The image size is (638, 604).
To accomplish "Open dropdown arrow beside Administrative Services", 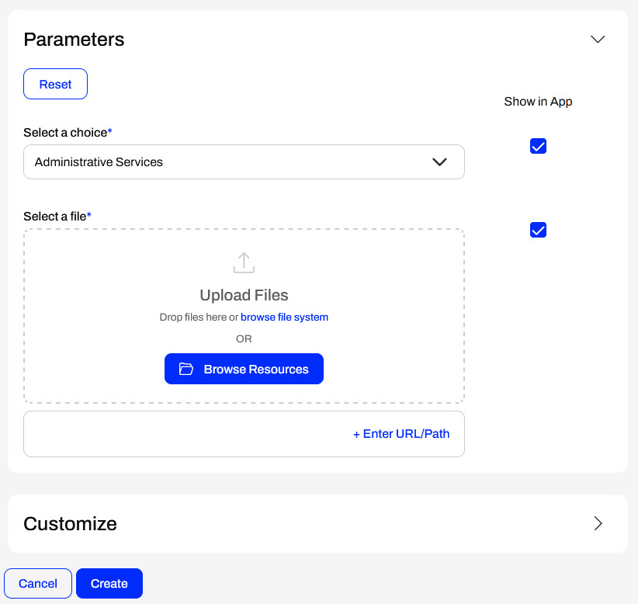I will coord(439,162).
